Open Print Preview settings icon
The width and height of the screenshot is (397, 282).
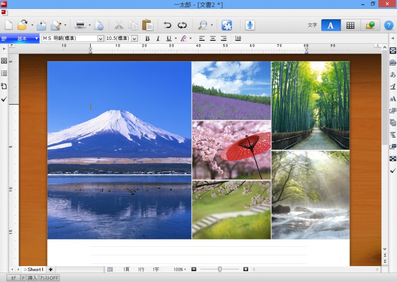[99, 25]
